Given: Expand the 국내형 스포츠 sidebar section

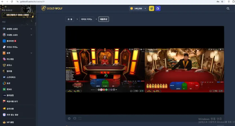Looking at the screenshot, I should click(17, 35).
